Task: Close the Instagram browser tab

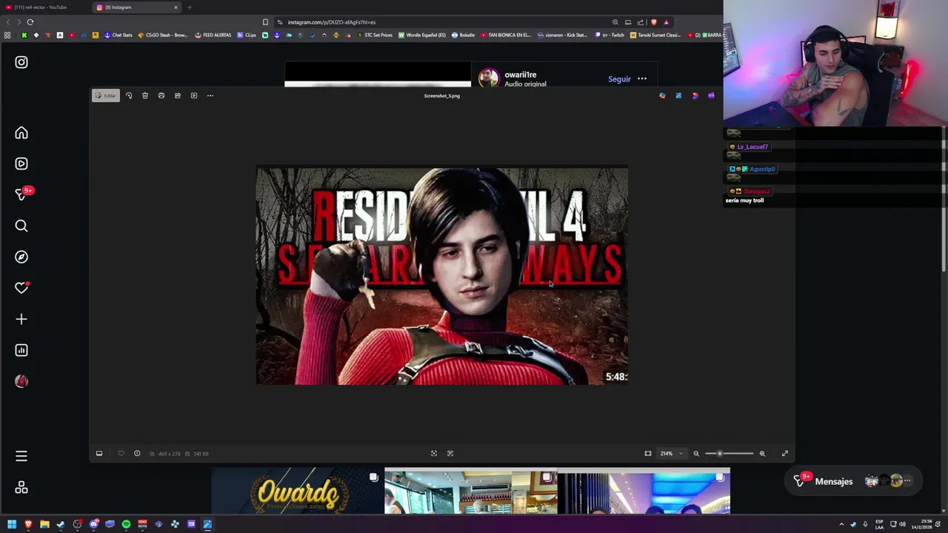Action: [176, 7]
